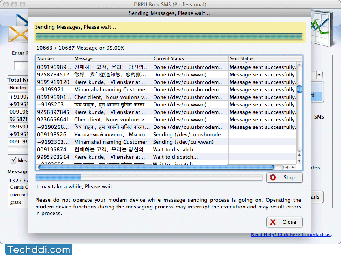Open the Need Help contact link

tap(291, 235)
